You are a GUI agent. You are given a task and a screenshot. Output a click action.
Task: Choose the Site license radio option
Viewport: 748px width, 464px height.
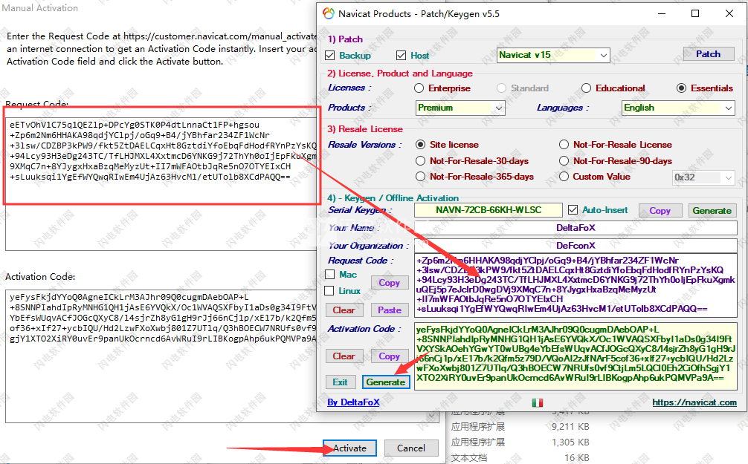tap(420, 144)
